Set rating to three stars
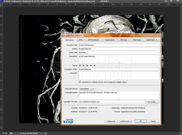 [x=87, y=66]
